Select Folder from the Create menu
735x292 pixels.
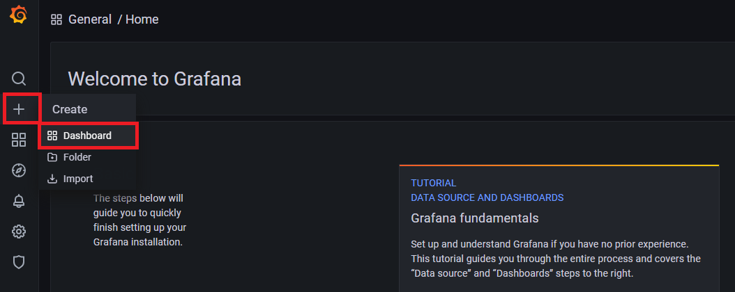tap(77, 157)
